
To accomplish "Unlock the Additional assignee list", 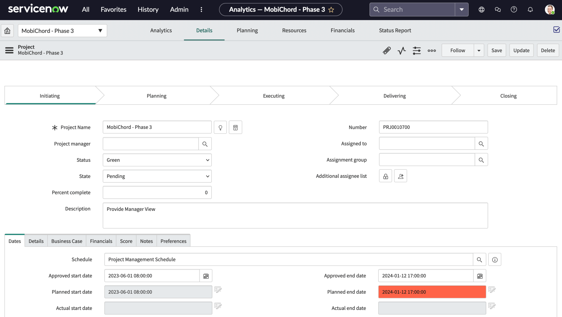I will click(x=386, y=176).
